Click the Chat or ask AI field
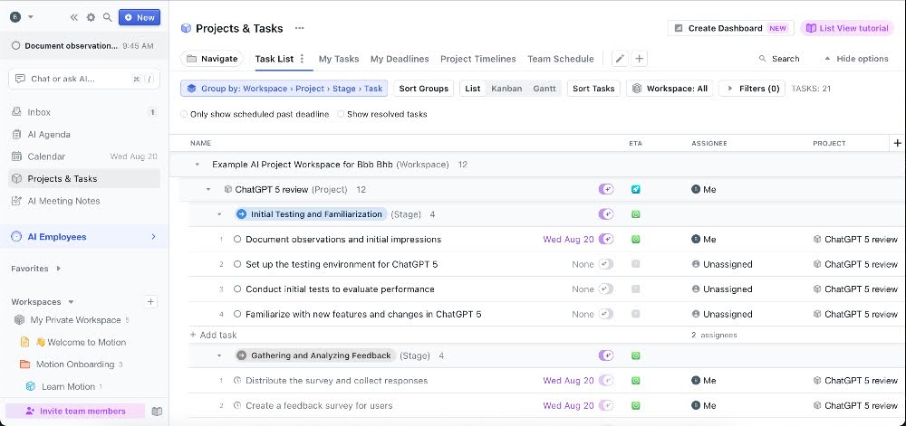The width and height of the screenshot is (906, 426). 84,79
